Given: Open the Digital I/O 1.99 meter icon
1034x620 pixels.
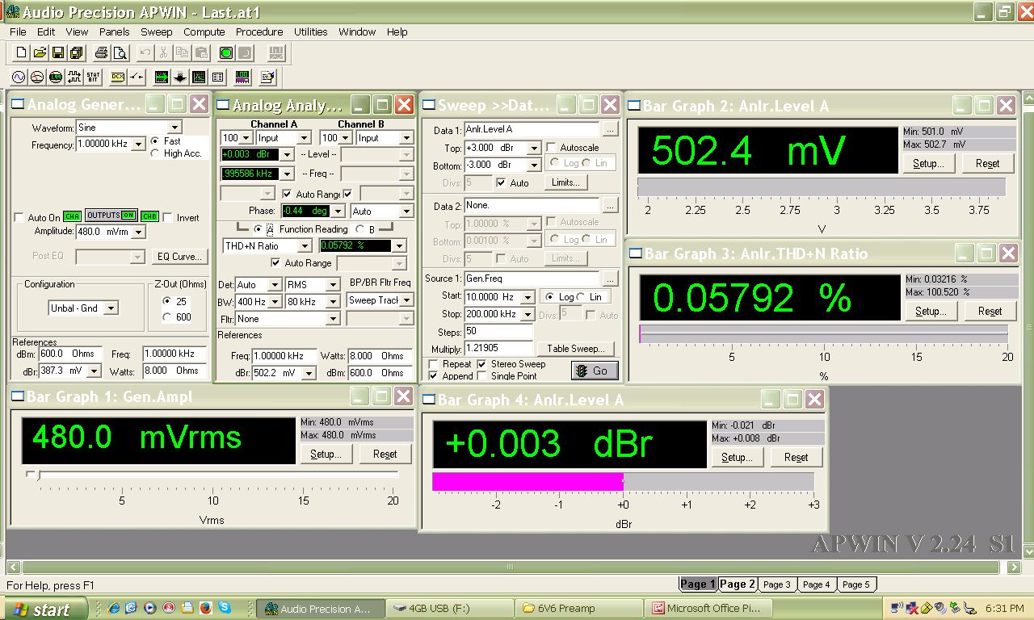Looking at the screenshot, I should tap(56, 77).
